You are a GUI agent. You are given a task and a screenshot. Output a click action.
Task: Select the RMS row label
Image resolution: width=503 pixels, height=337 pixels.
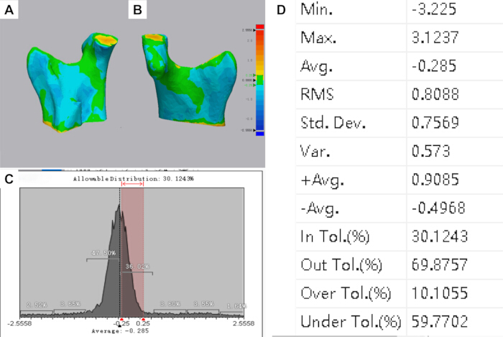[317, 94]
